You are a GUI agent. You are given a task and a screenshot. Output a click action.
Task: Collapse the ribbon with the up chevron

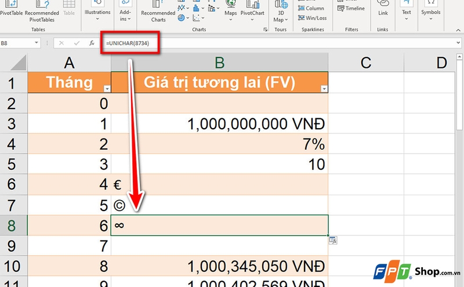click(x=458, y=30)
